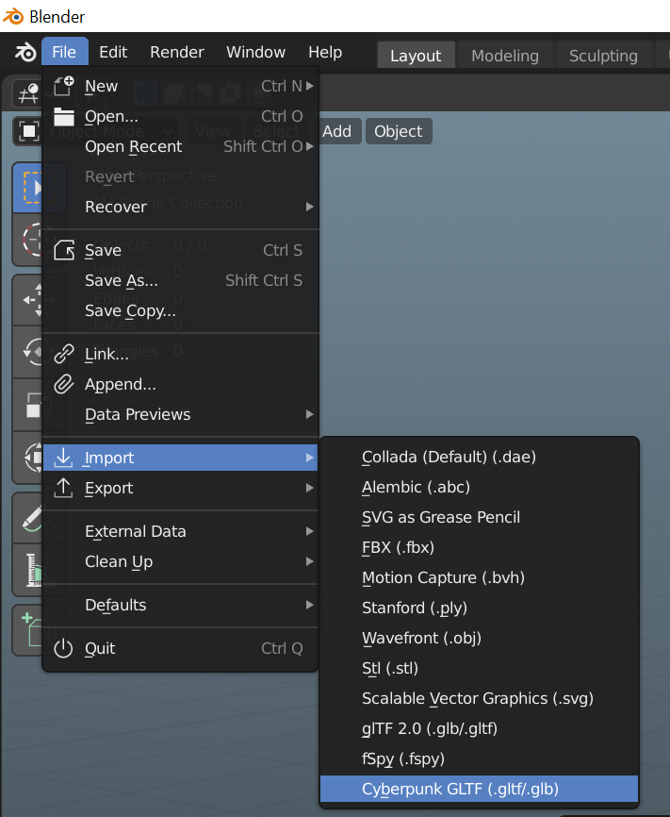Screen dimensions: 670x817
Task: Select the Scale tool
Action: 28,405
